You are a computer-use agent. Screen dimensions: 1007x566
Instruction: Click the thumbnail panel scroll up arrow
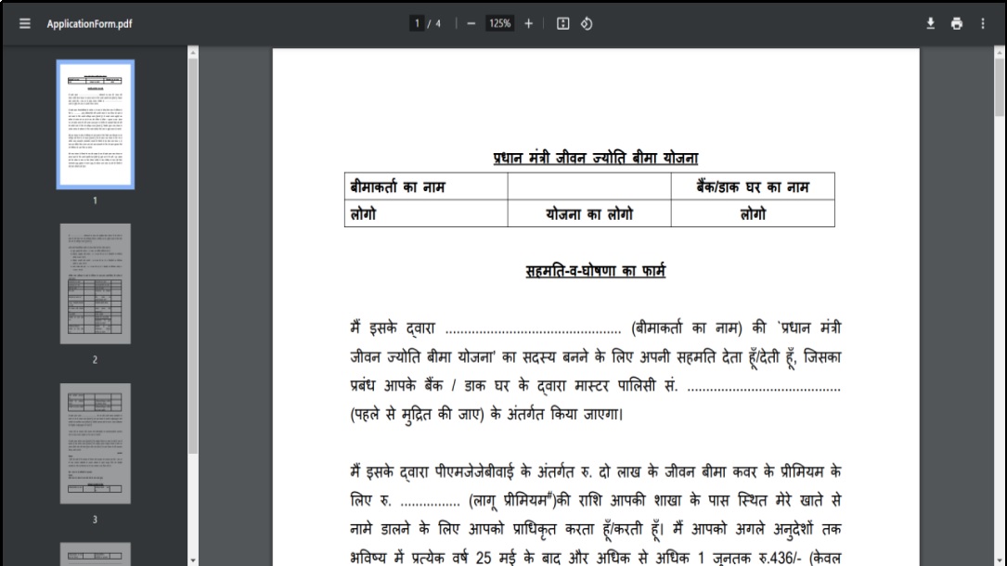pyautogui.click(x=193, y=53)
